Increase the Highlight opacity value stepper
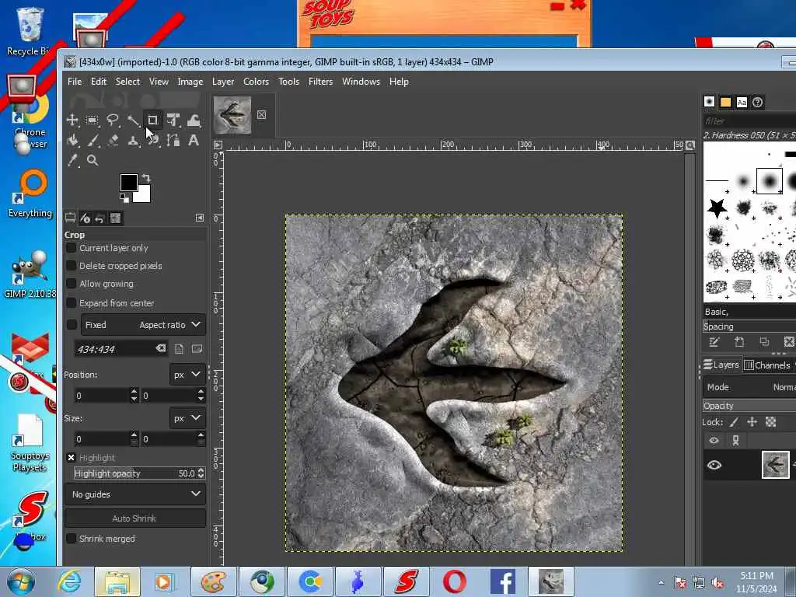This screenshot has height=597, width=796. (x=201, y=470)
